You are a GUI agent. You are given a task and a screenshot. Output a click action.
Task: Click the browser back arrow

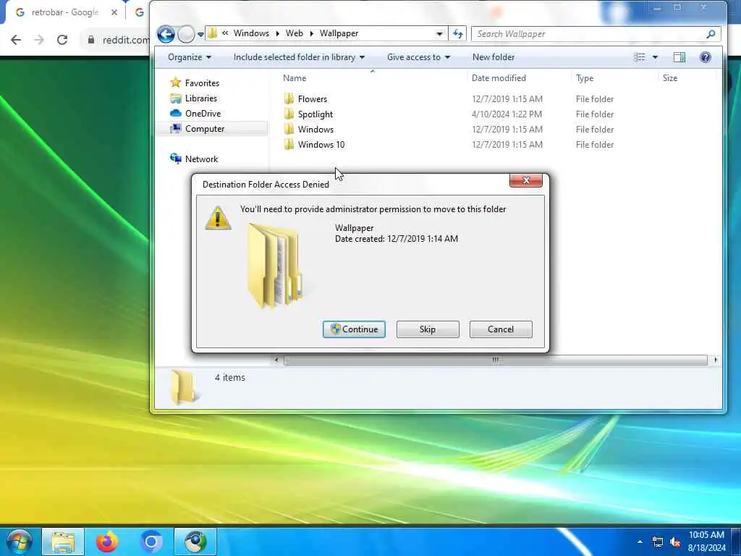(16, 40)
